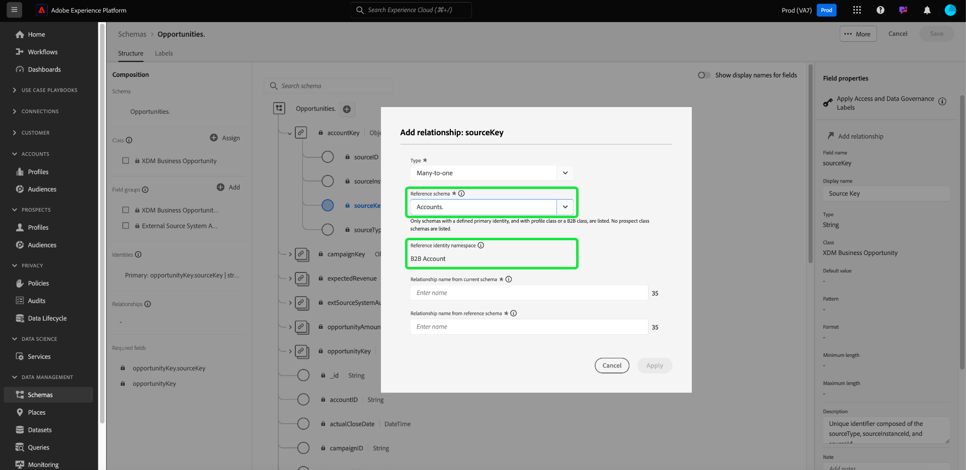966x470 pixels.
Task: Toggle Show display names for fields
Action: (x=704, y=75)
